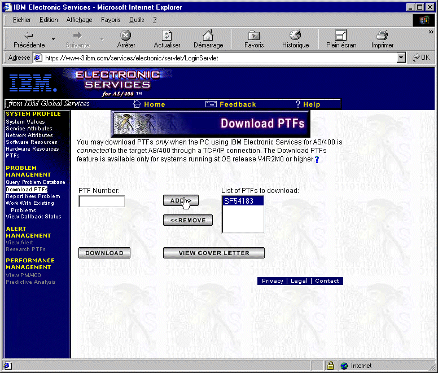This screenshot has height=373, width=438.
Task: Select Download PTFs in the sidebar
Action: coord(27,189)
